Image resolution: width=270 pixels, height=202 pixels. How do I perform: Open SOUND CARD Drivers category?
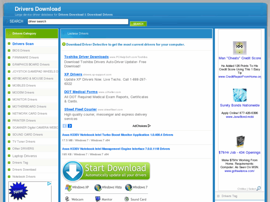click(x=27, y=135)
